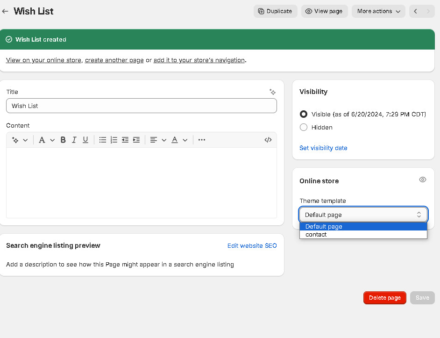Open the text color A icon
The width and height of the screenshot is (440, 338).
click(175, 140)
